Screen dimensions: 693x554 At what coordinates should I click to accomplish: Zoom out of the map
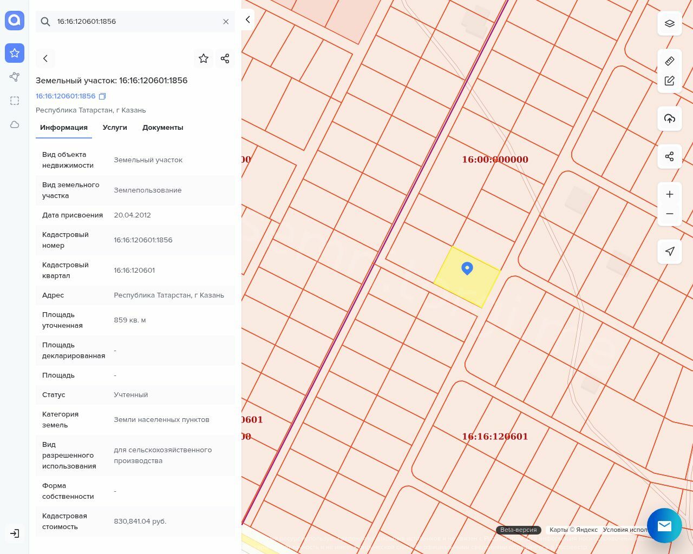(x=670, y=214)
